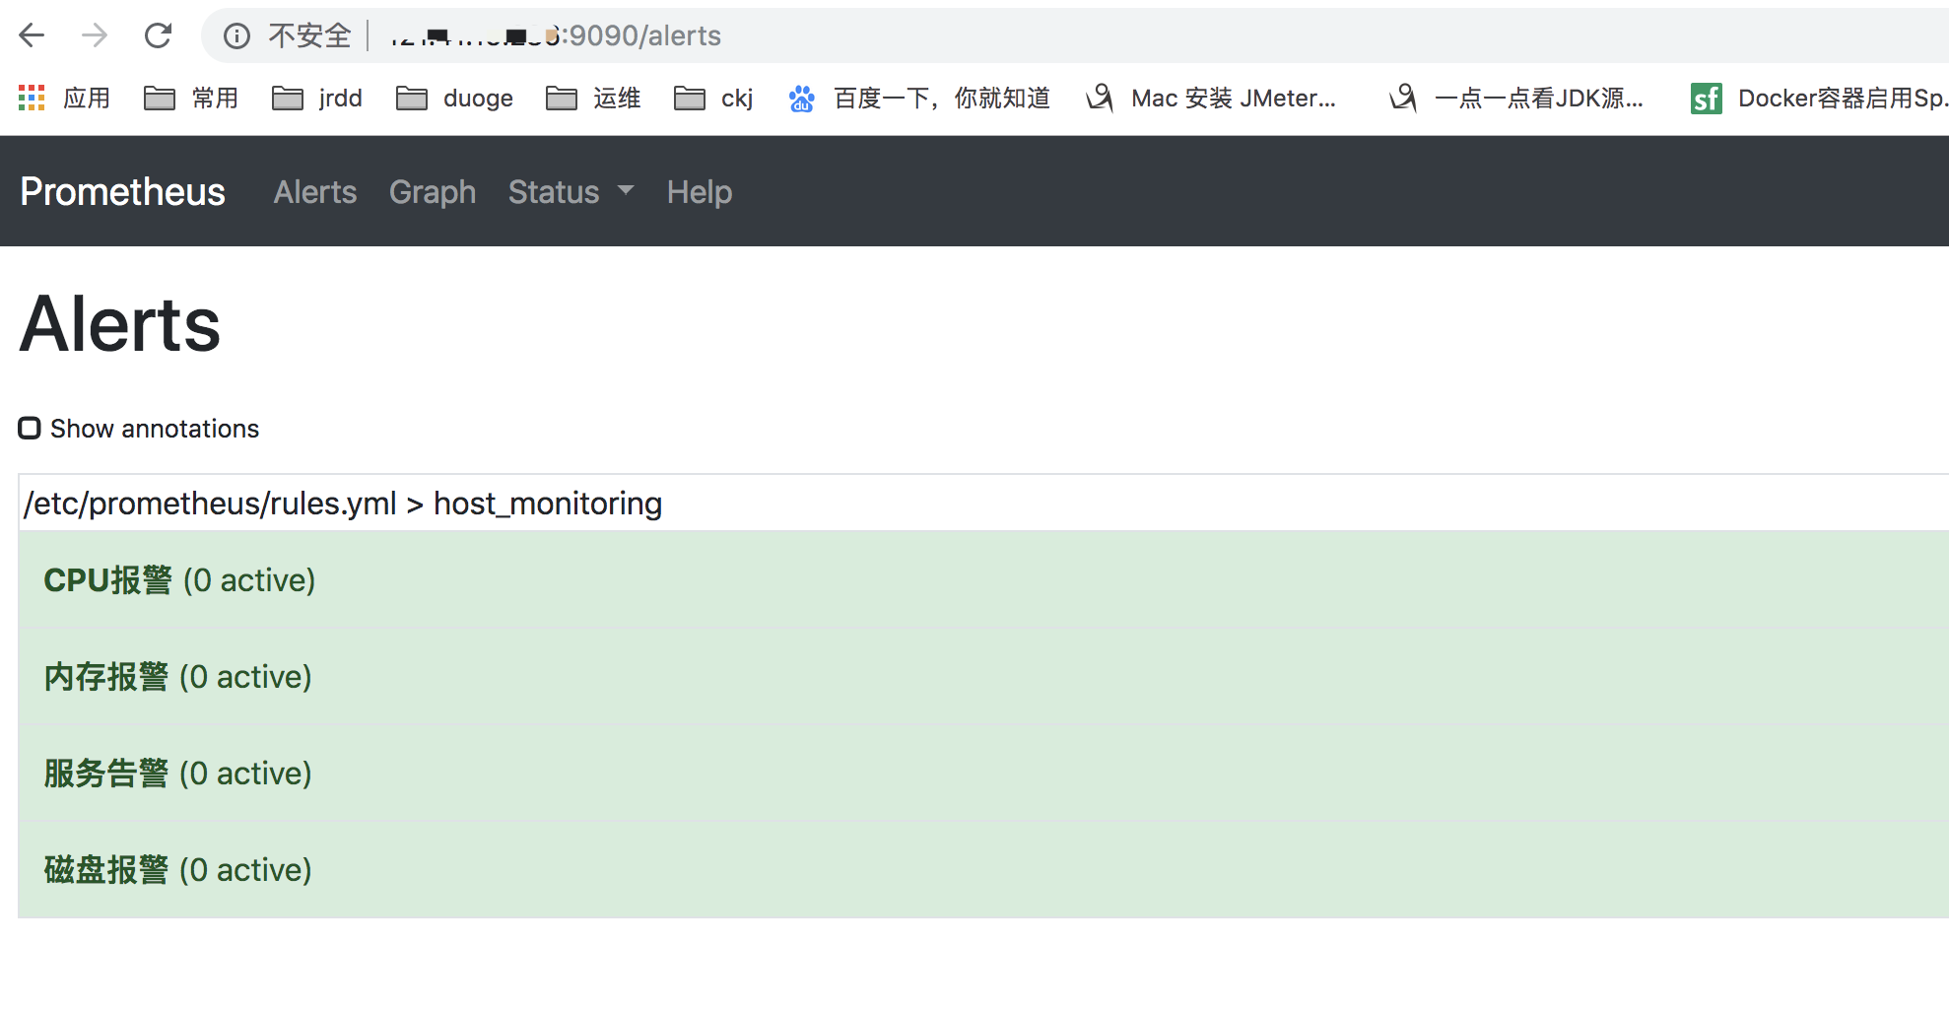Viewport: 1949px width, 1011px height.
Task: Open the duoge bookmarks folder
Action: [455, 98]
